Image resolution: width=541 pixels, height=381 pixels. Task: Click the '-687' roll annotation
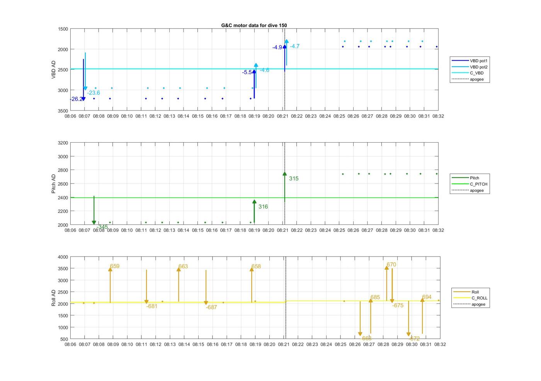(x=211, y=308)
